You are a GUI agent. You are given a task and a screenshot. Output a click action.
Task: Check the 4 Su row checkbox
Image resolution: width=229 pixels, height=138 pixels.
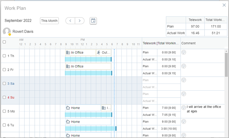tap(4, 97)
